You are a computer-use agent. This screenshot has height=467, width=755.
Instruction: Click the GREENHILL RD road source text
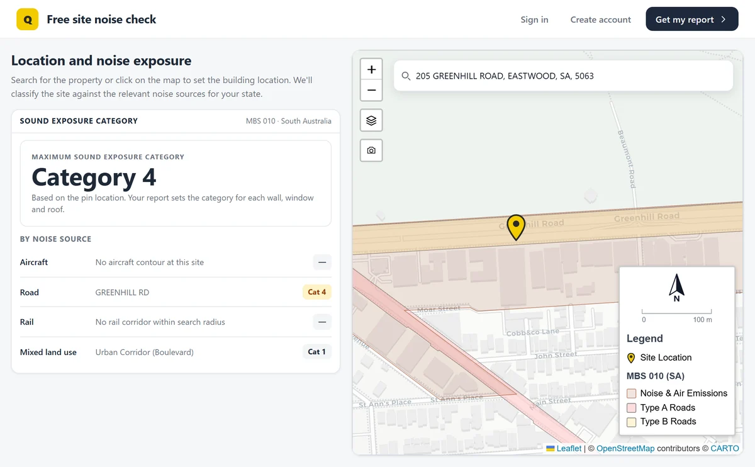point(122,293)
